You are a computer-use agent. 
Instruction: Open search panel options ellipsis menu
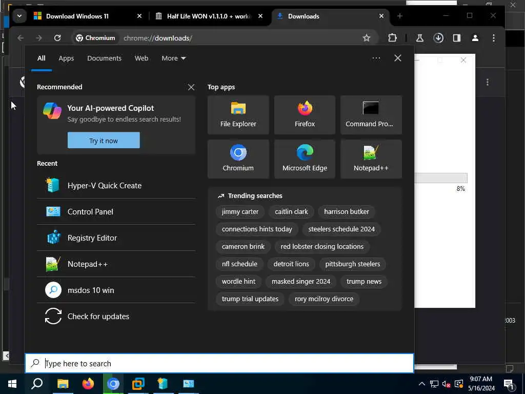(x=376, y=58)
